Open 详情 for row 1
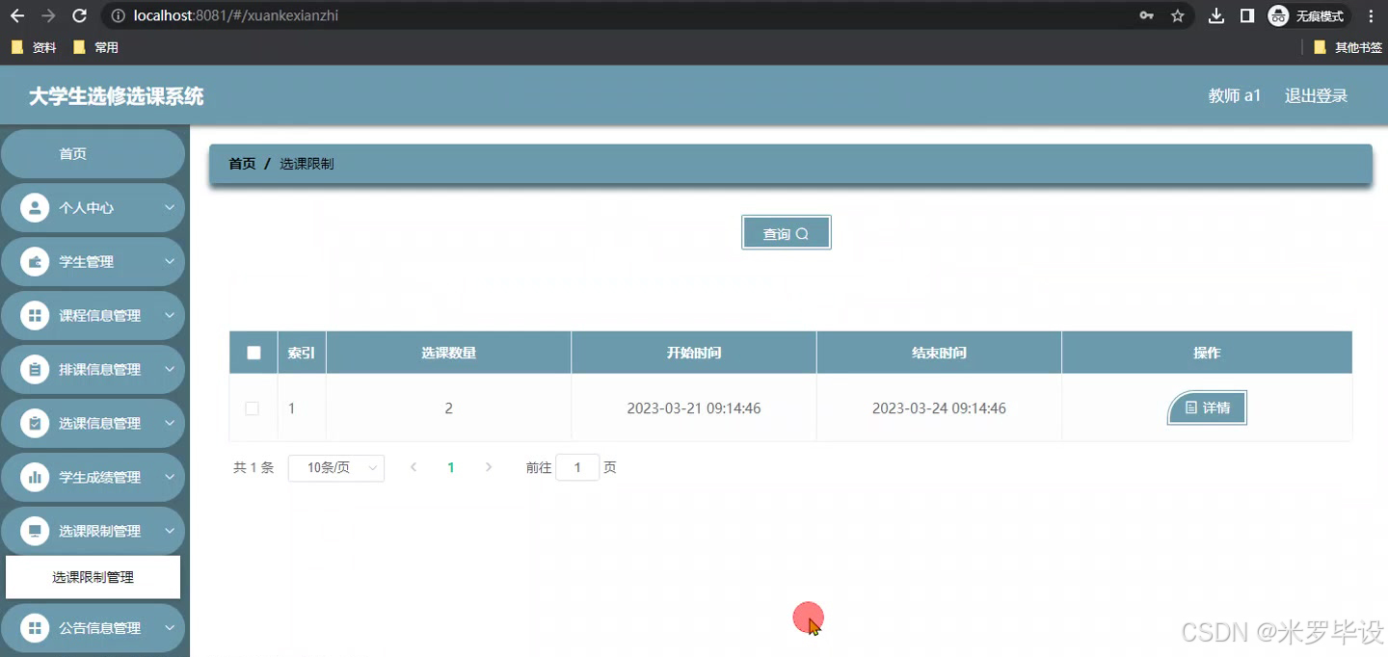1388x657 pixels. [x=1207, y=407]
